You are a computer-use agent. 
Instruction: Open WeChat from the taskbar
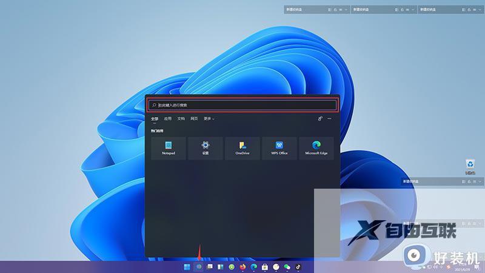pos(287,267)
